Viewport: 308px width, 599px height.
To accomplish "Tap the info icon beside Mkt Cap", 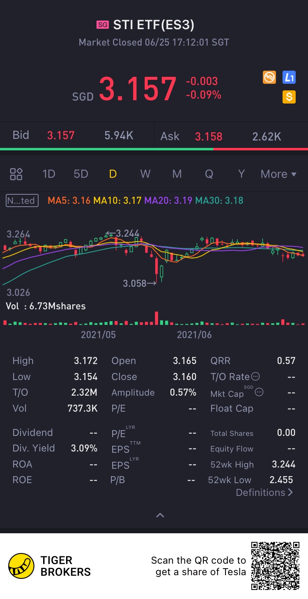I will pos(259,392).
